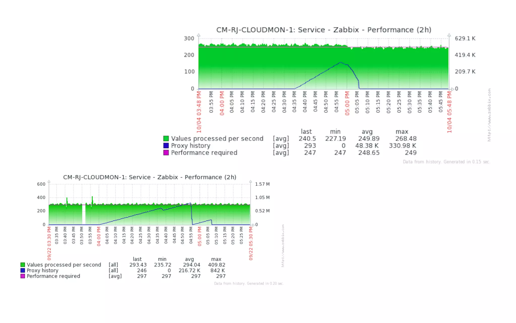Click the 330.98 K max value for Proxy history
516x323 pixels.
pos(402,146)
